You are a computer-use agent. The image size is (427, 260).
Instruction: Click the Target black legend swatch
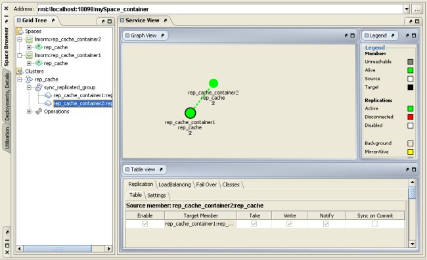(410, 87)
